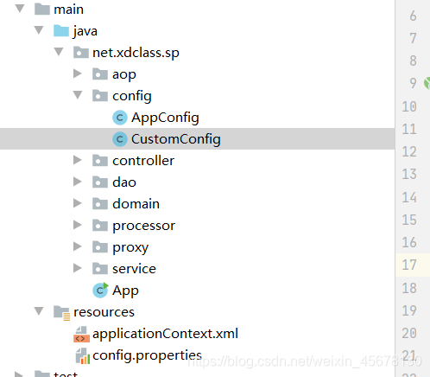This screenshot has height=377, width=430.
Task: Click the blue java source folder icon
Action: pos(61,30)
